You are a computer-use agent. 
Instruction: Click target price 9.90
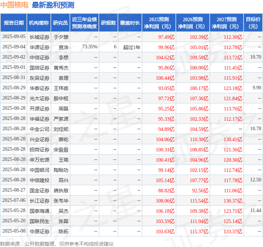(x=257, y=88)
